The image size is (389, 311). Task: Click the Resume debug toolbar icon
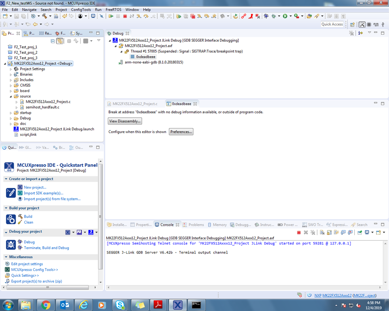111,16
